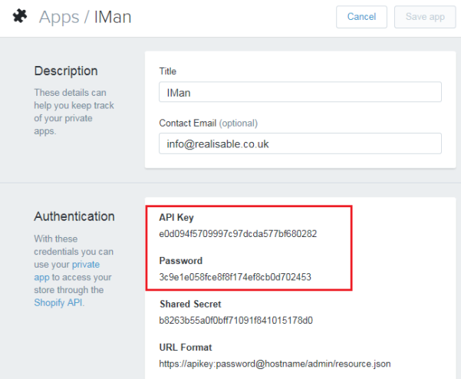
Task: Select the API Key value text
Action: (x=238, y=234)
